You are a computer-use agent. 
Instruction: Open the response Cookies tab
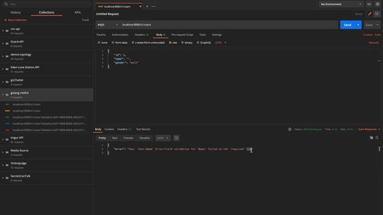[109, 129]
